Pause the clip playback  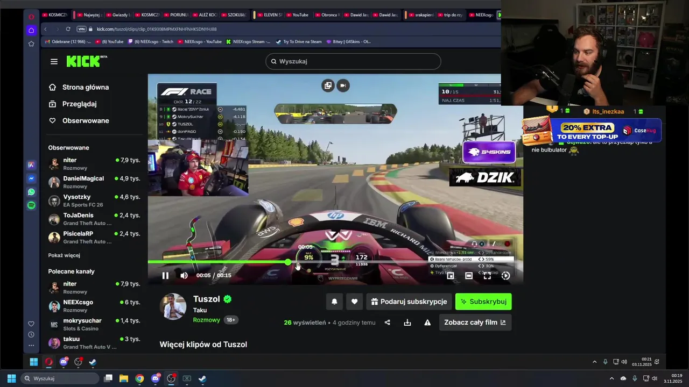165,276
